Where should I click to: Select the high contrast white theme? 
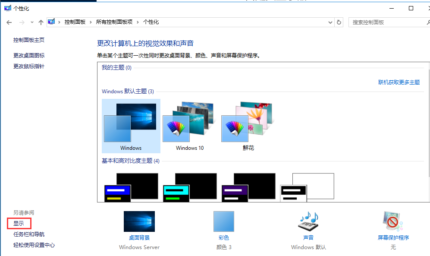[307, 187]
